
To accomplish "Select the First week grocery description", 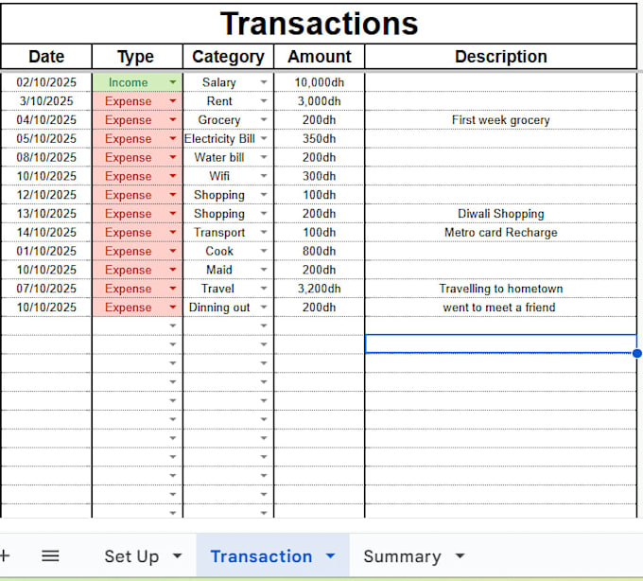I will pyautogui.click(x=501, y=120).
